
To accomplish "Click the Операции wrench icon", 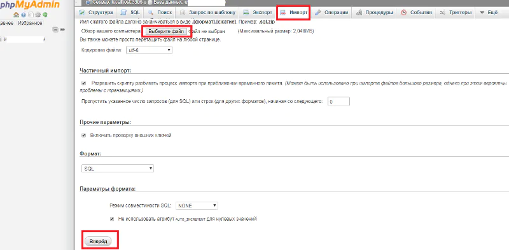I will [x=318, y=13].
